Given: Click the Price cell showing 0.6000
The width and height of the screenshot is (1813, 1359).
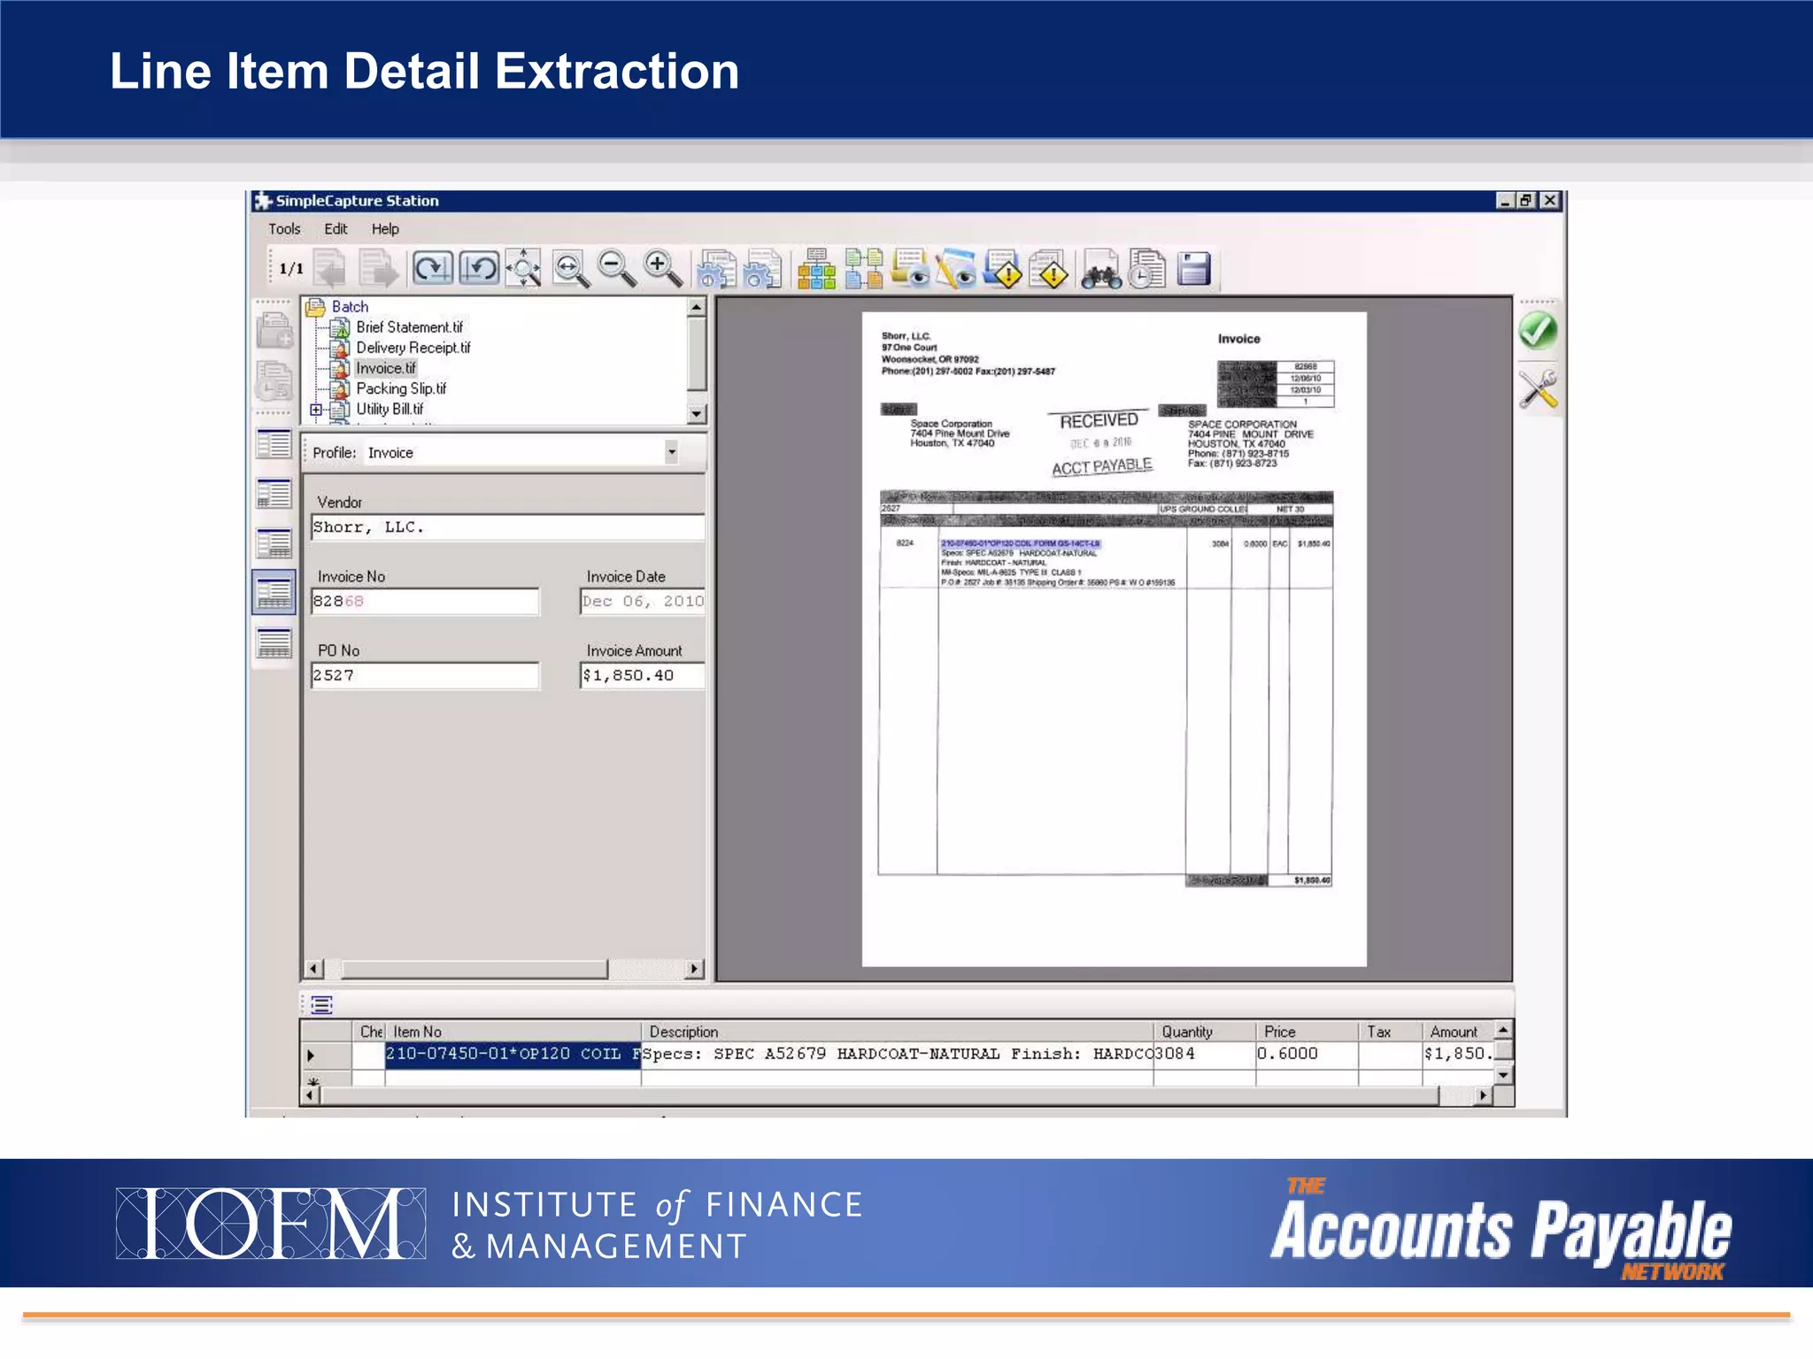Looking at the screenshot, I should click(1307, 1054).
